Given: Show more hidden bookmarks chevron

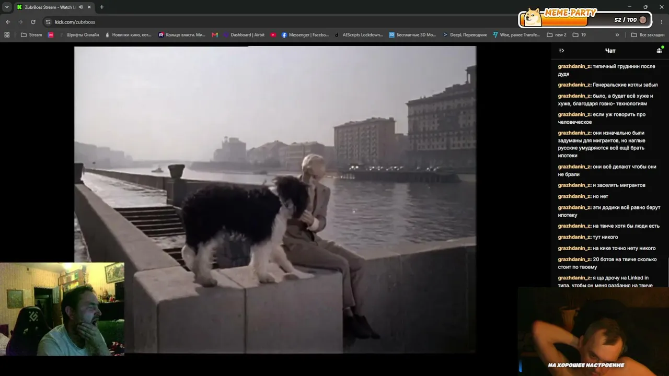Looking at the screenshot, I should [617, 35].
